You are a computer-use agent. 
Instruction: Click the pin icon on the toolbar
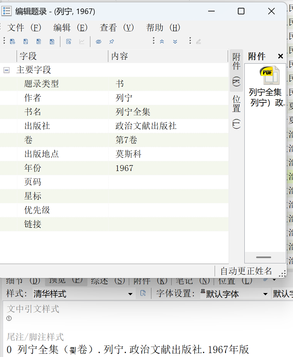pyautogui.click(x=111, y=41)
